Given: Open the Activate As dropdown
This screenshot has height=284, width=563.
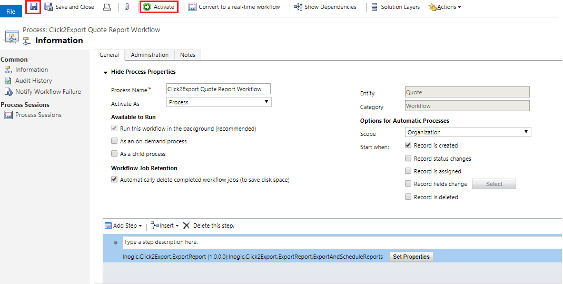Looking at the screenshot, I should tap(219, 102).
